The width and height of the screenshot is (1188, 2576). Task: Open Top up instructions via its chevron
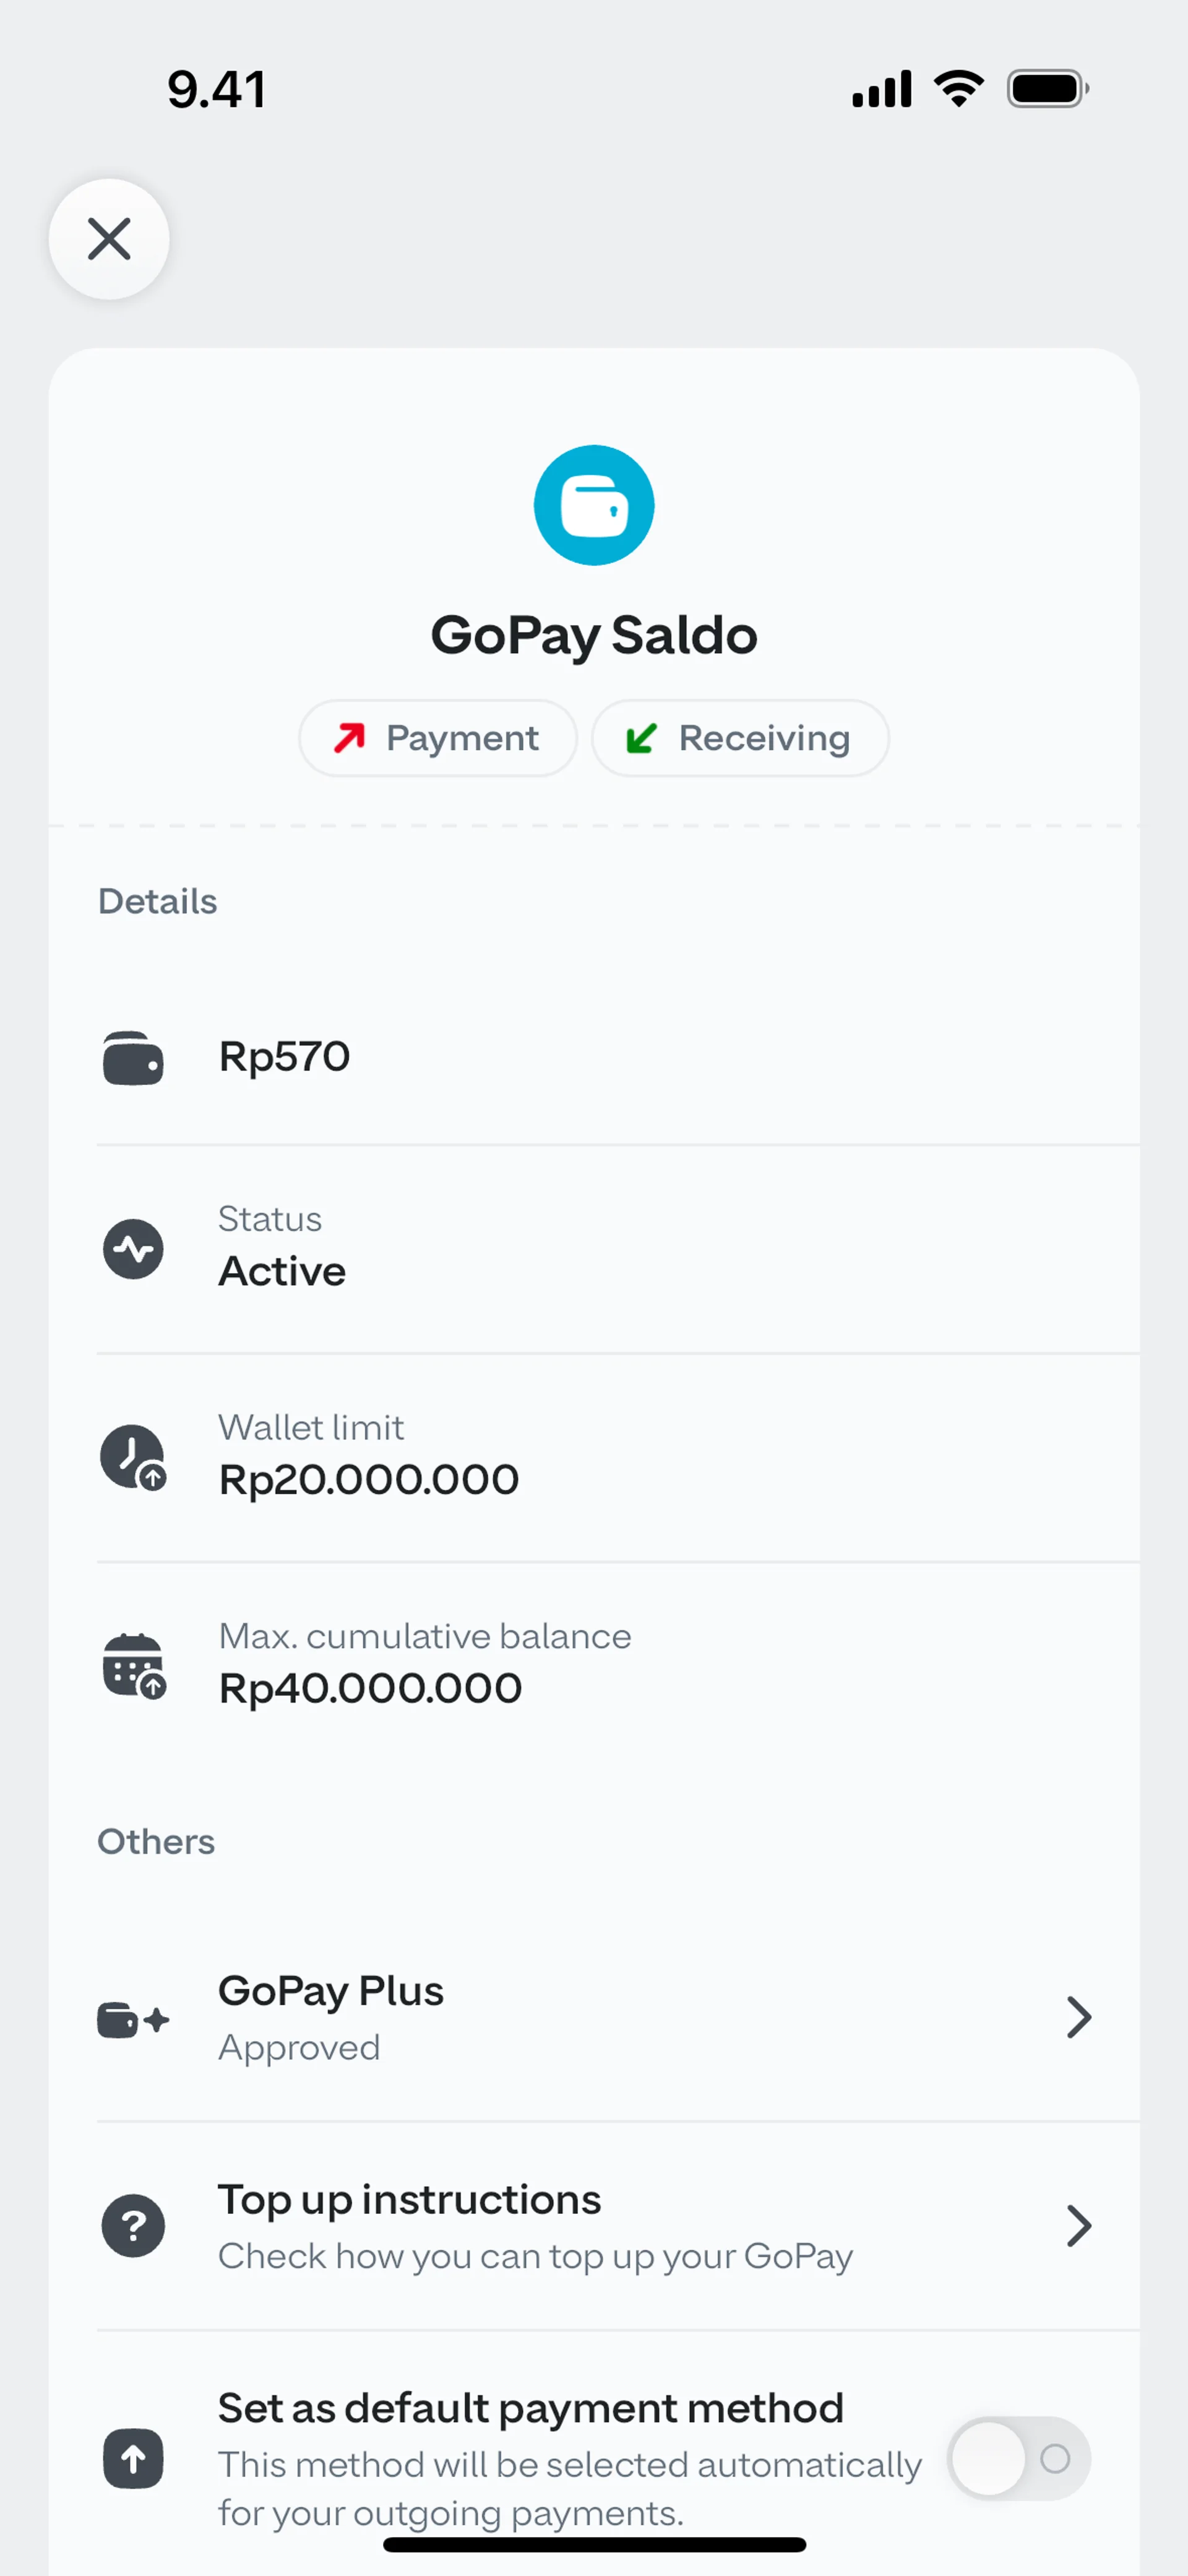pyautogui.click(x=1078, y=2226)
